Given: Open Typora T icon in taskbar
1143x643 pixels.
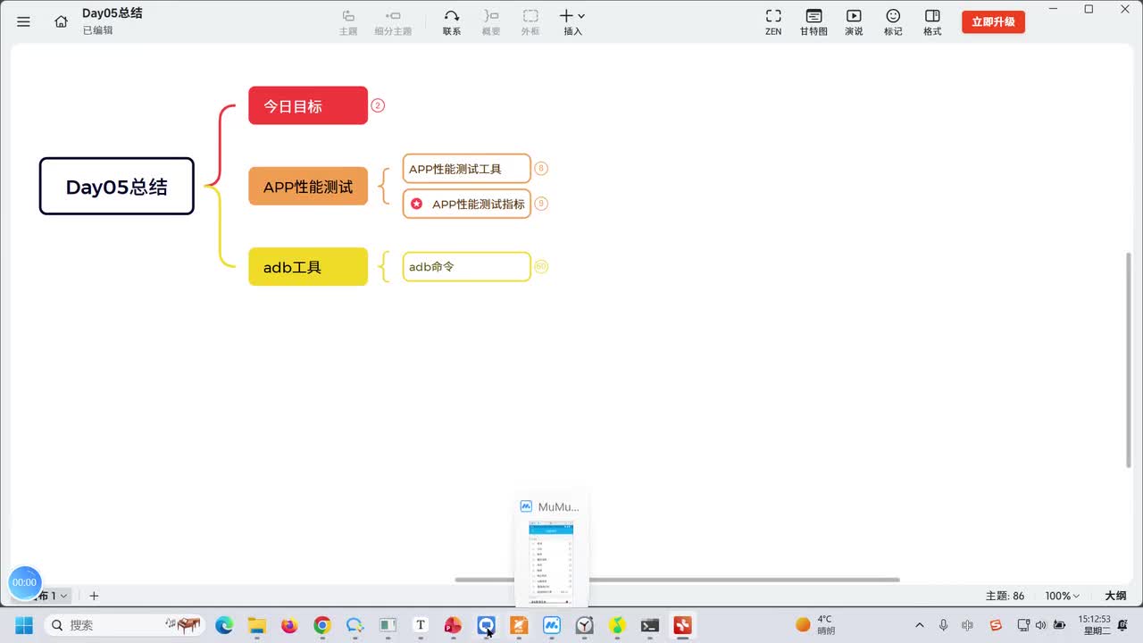Looking at the screenshot, I should click(421, 625).
